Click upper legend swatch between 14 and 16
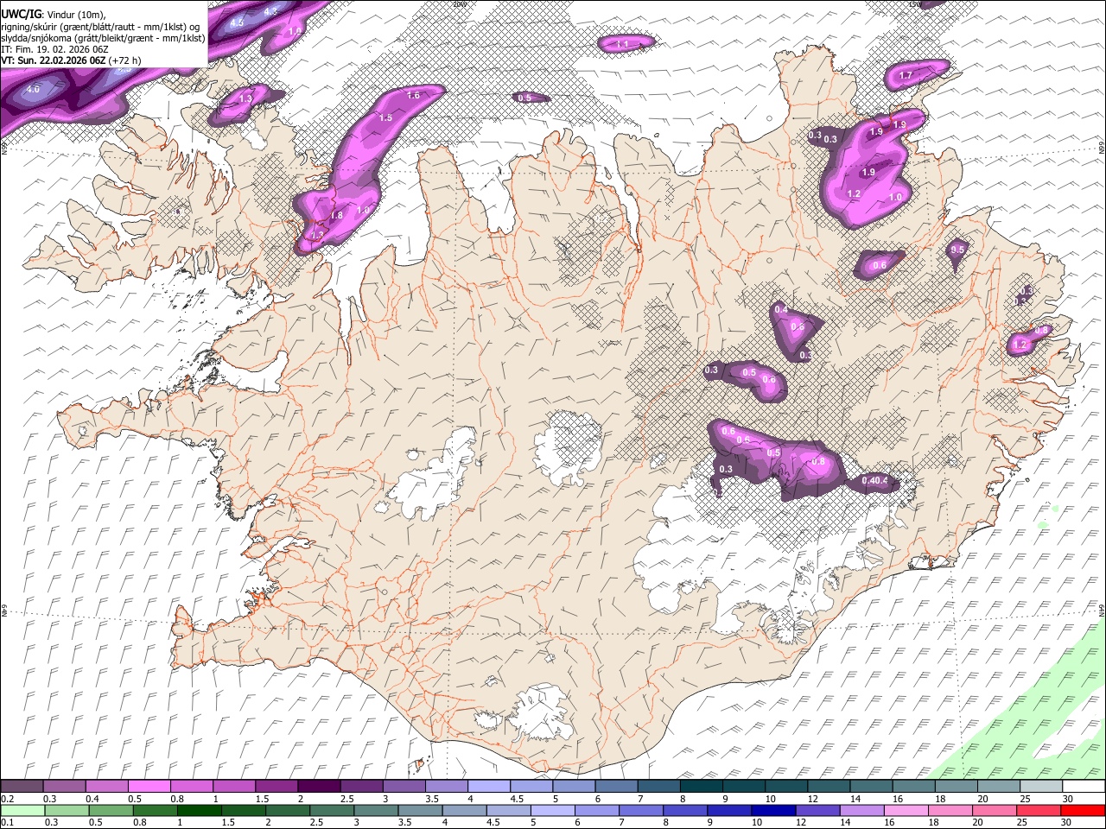Screen dimensions: 1106x829 (872, 787)
